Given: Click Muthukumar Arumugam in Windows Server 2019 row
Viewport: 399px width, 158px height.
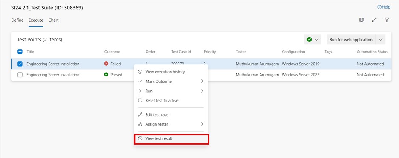Looking at the screenshot, I should click(x=257, y=64).
